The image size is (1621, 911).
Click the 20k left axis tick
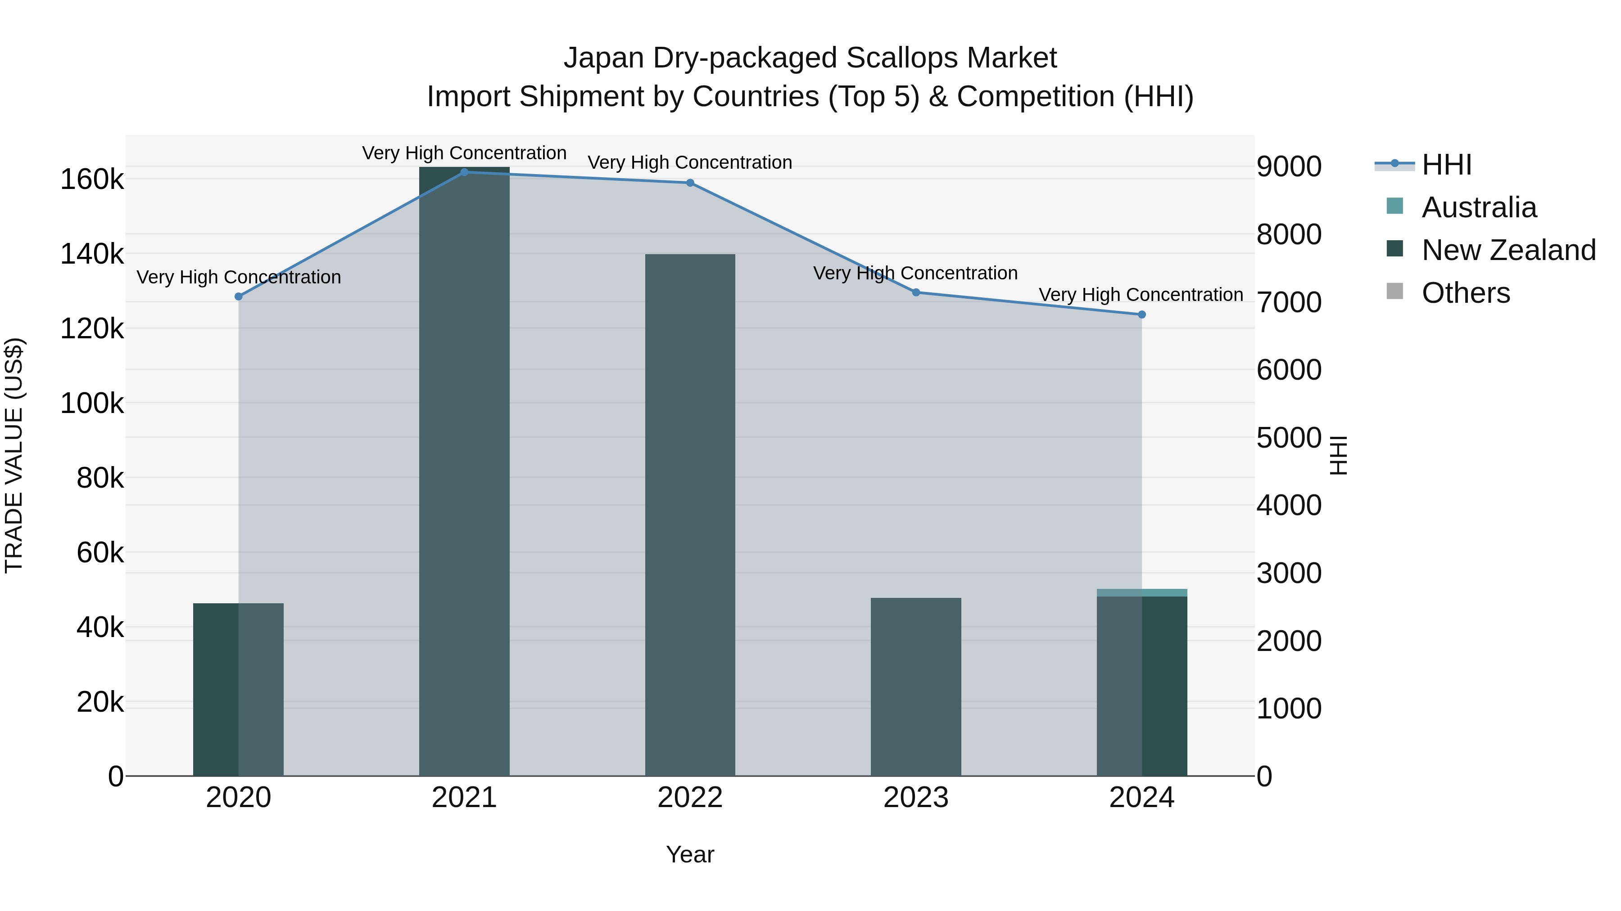point(101,702)
